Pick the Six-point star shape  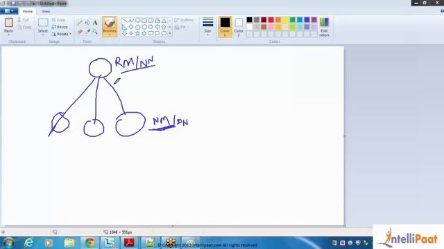point(144,33)
